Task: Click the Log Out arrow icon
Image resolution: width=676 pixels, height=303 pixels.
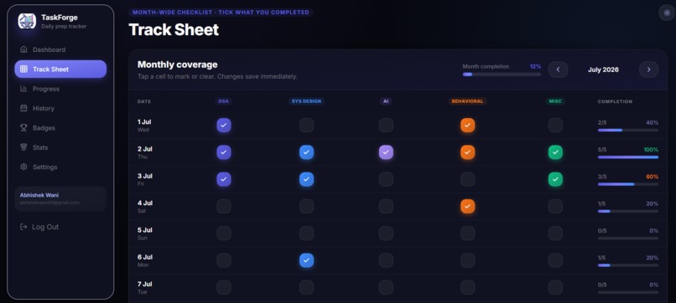Action: (24, 227)
